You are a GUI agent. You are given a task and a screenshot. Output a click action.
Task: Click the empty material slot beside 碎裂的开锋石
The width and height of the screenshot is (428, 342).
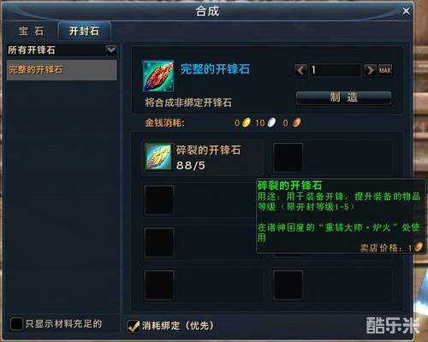click(288, 157)
